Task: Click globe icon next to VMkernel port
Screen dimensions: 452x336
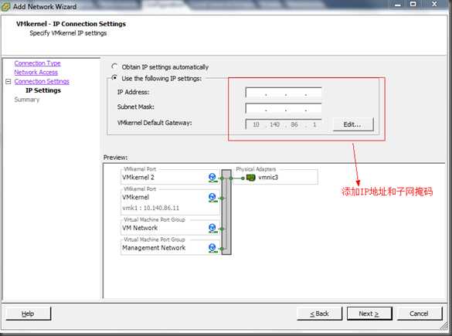Action: [212, 198]
